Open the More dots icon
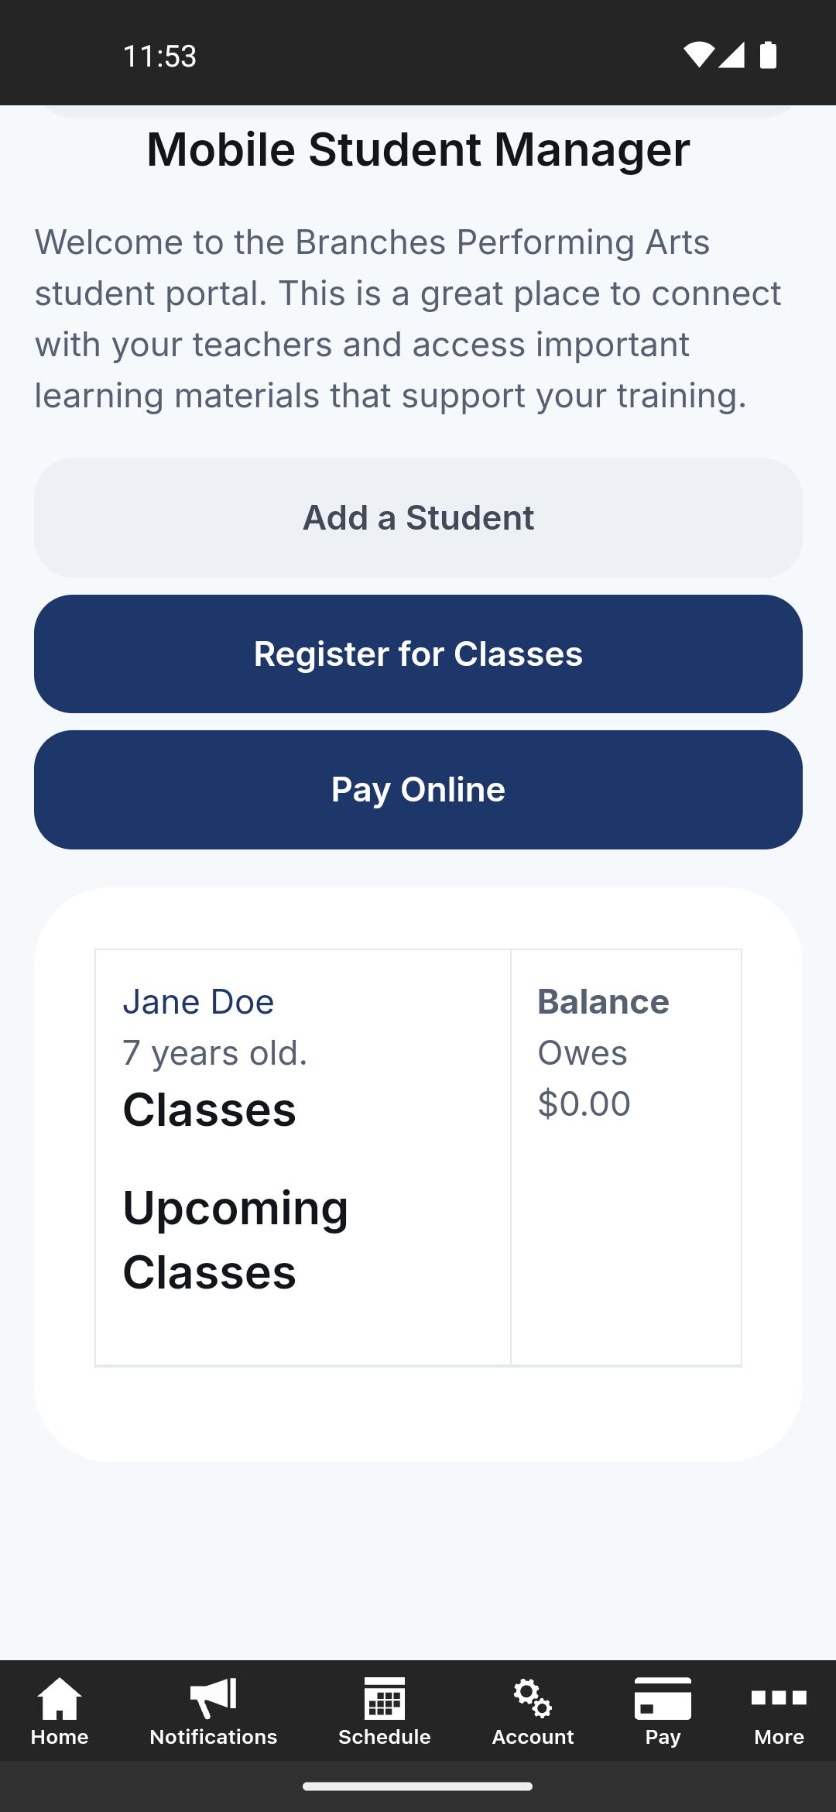 [779, 1698]
